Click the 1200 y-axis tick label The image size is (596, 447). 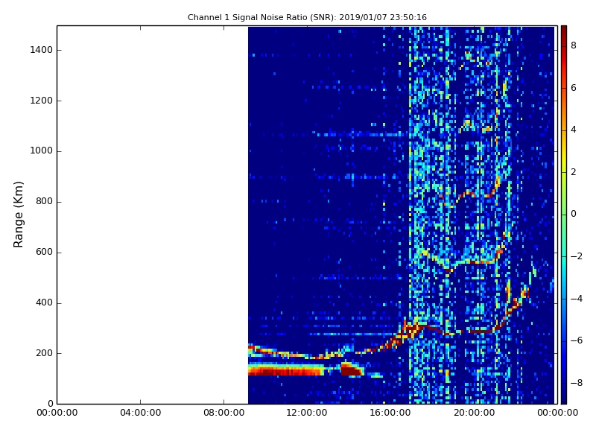point(42,101)
